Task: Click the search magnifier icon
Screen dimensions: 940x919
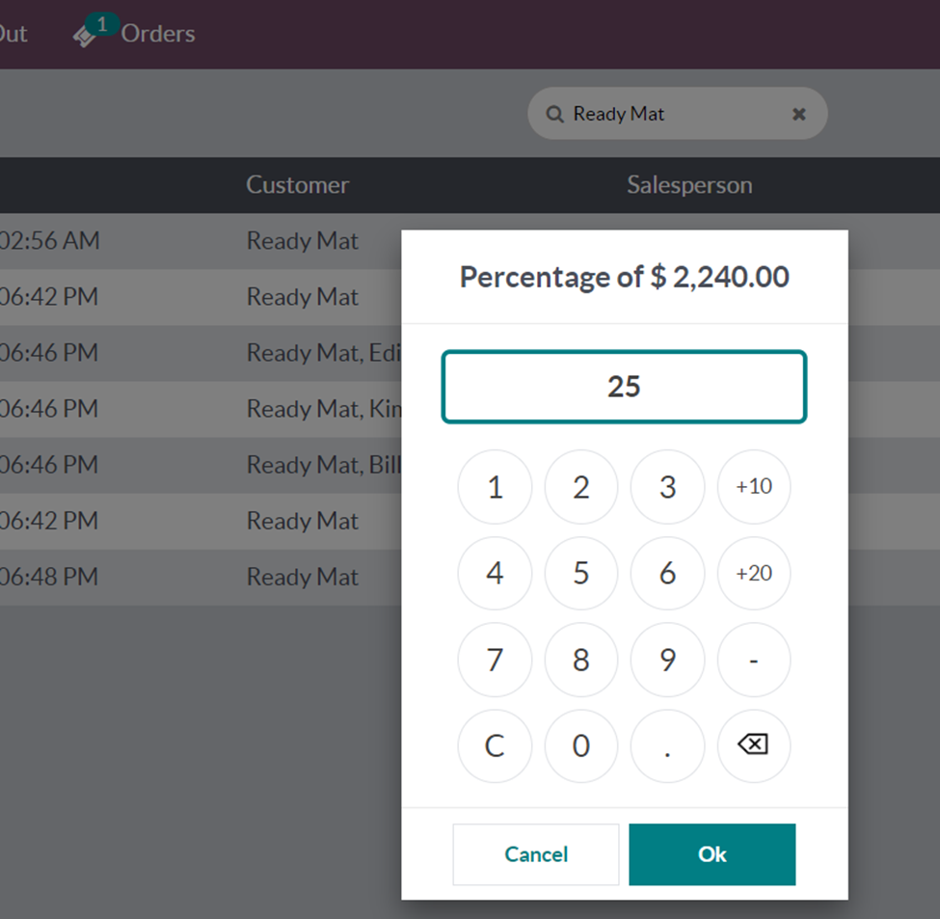Action: [554, 114]
